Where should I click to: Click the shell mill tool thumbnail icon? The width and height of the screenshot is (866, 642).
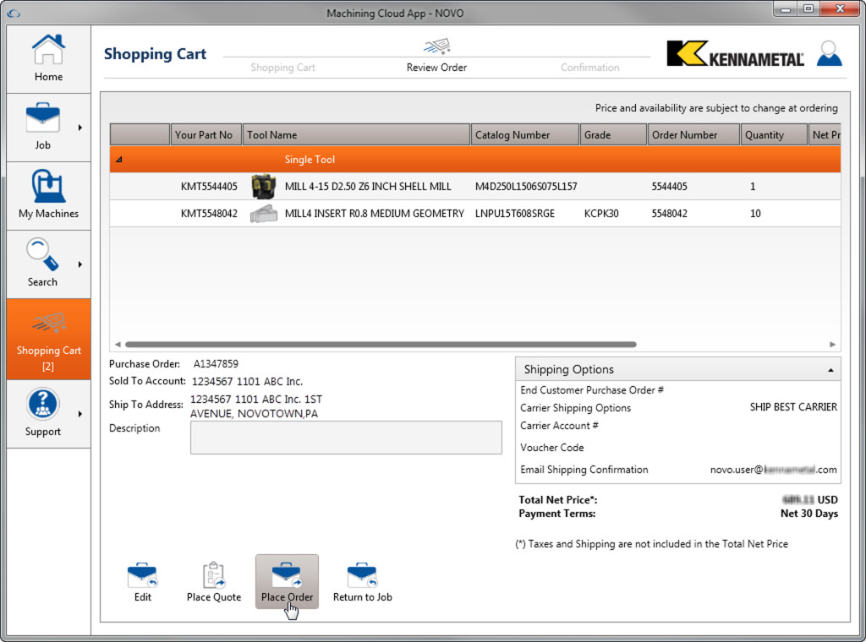(x=263, y=186)
